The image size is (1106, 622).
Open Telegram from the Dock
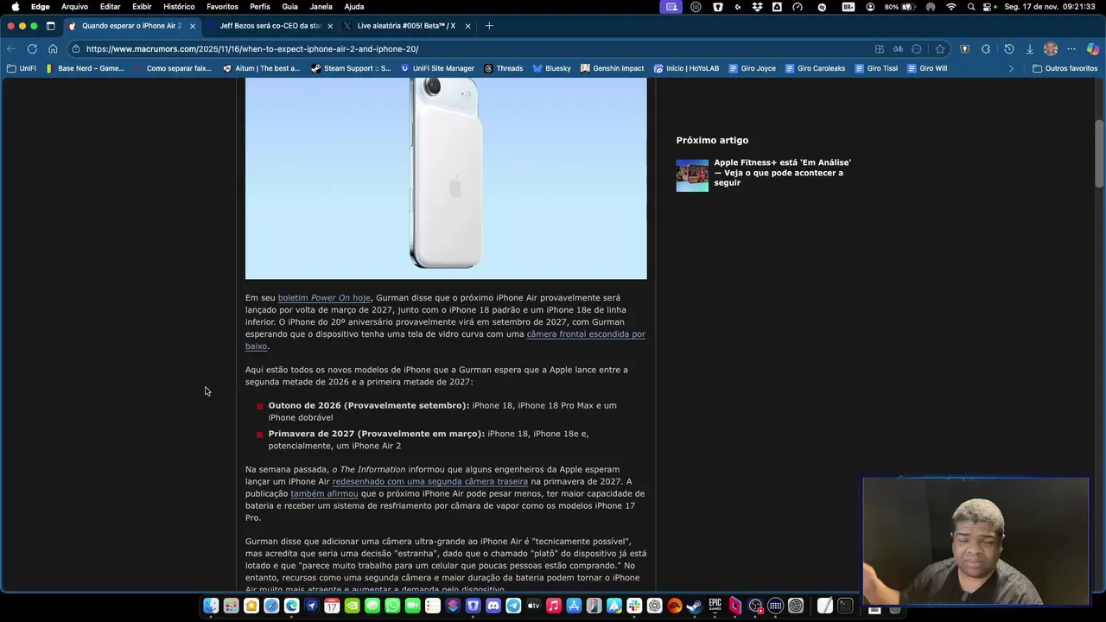click(x=513, y=606)
